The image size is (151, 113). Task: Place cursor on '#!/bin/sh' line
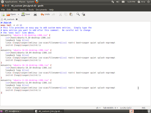(x=6, y=23)
